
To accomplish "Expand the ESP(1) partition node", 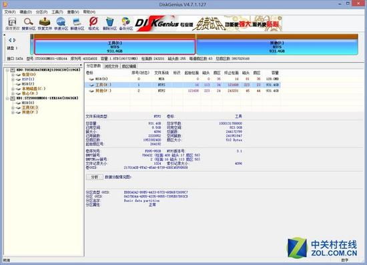I will [x=13, y=79].
